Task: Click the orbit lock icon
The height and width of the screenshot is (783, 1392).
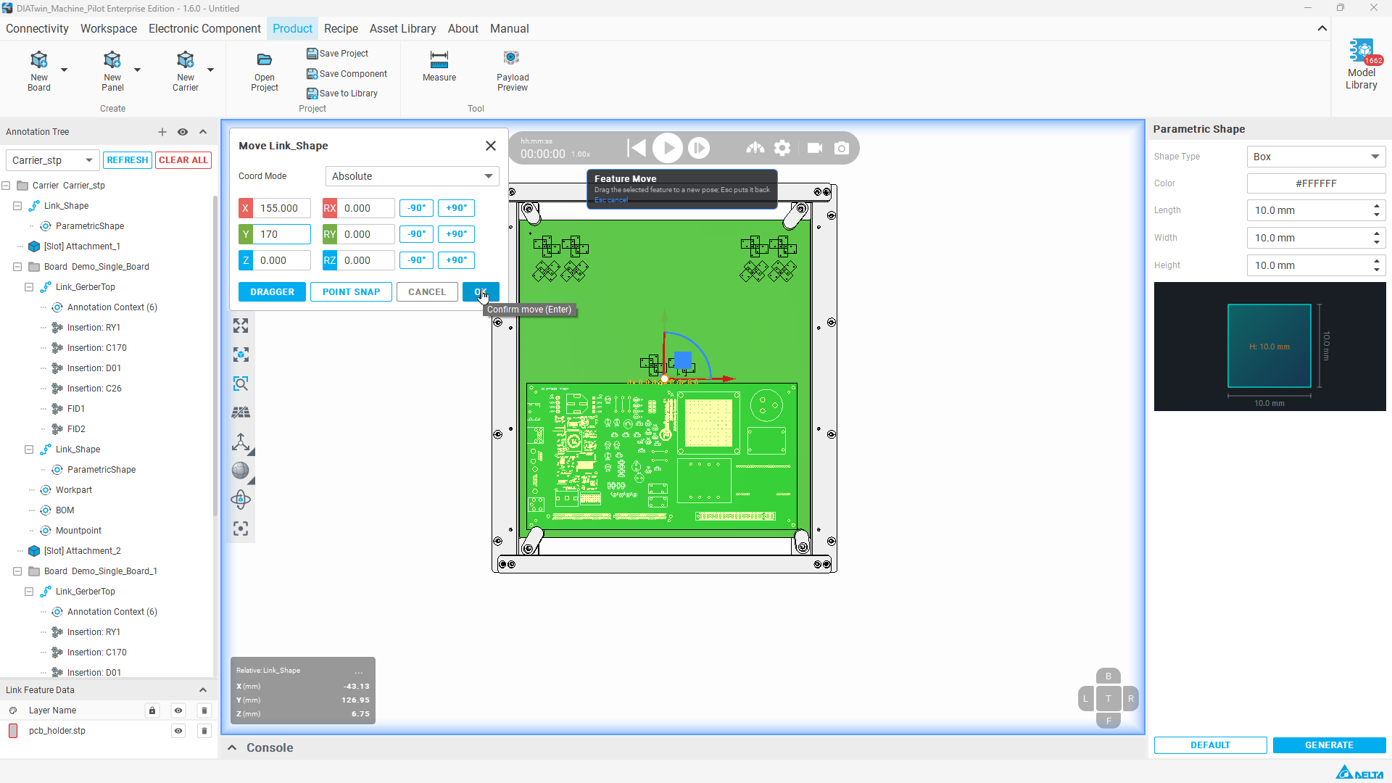Action: [241, 500]
